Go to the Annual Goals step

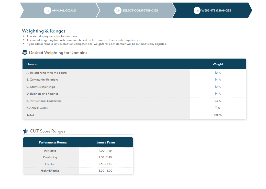click(64, 10)
